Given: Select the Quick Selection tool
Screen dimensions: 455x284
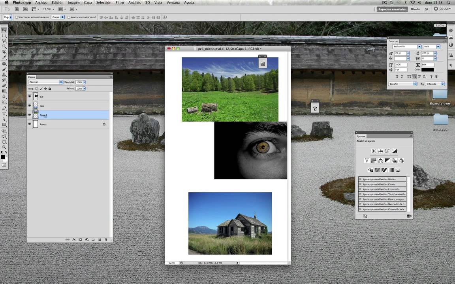Looking at the screenshot, I should [4, 46].
